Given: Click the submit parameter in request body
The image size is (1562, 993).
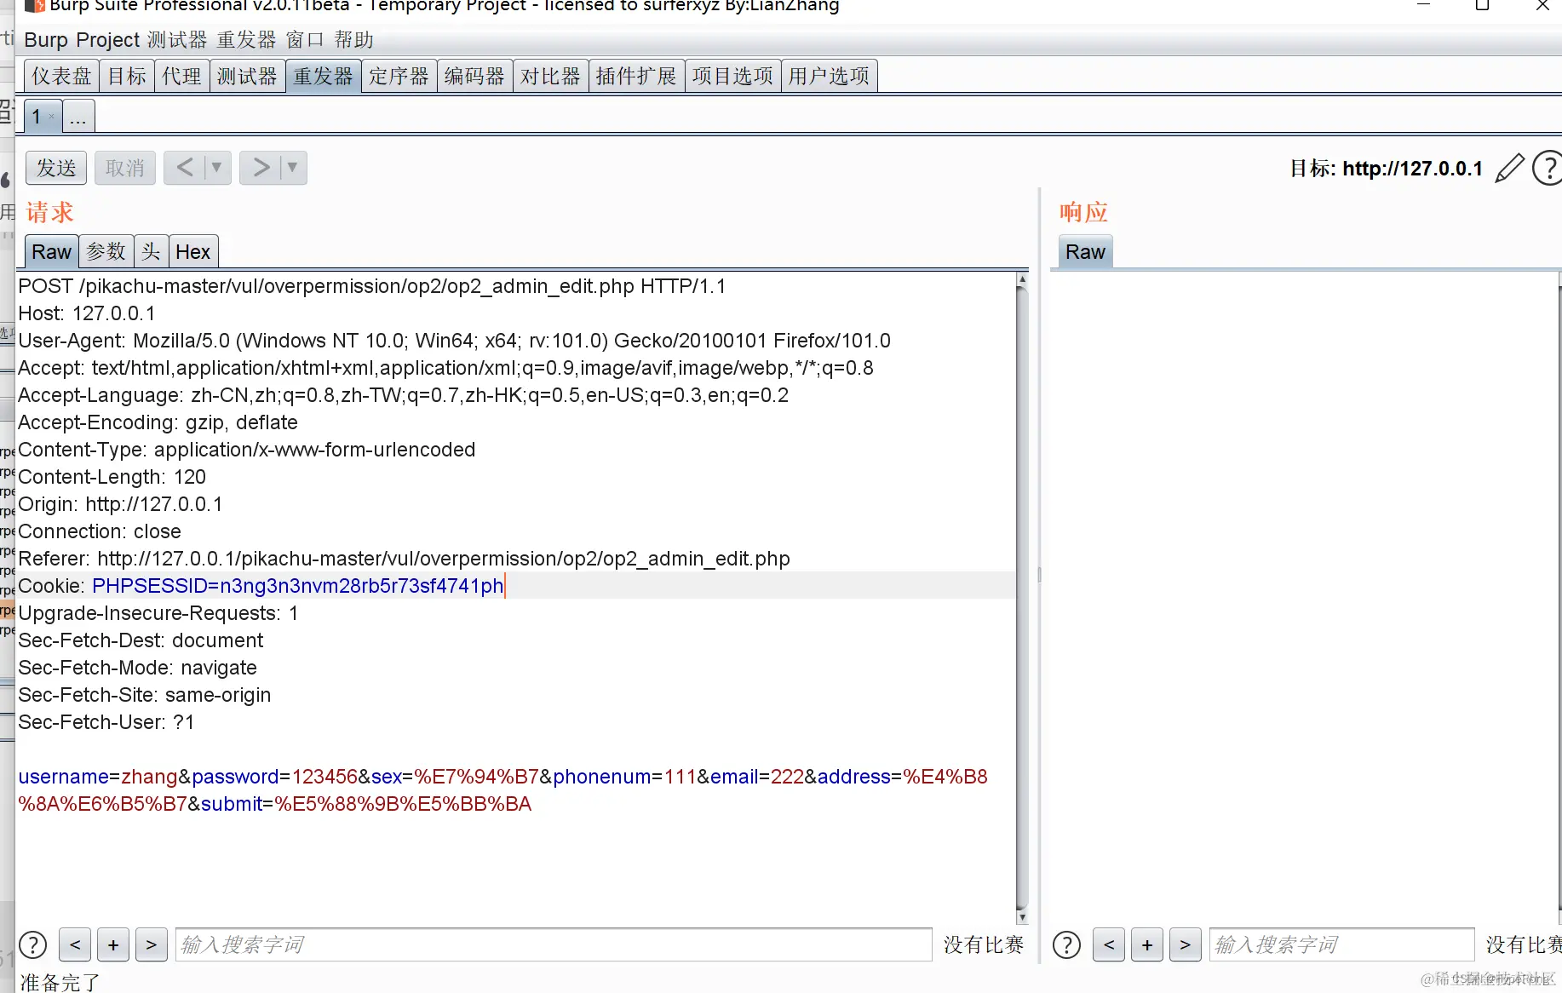Looking at the screenshot, I should pos(366,804).
